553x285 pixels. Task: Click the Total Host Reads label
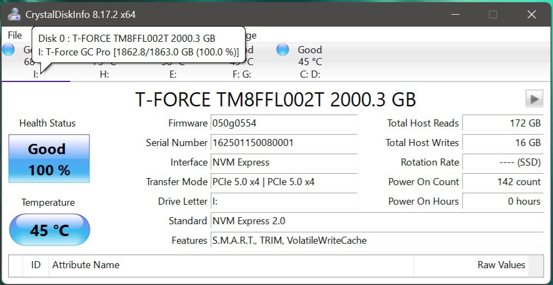[x=423, y=123]
